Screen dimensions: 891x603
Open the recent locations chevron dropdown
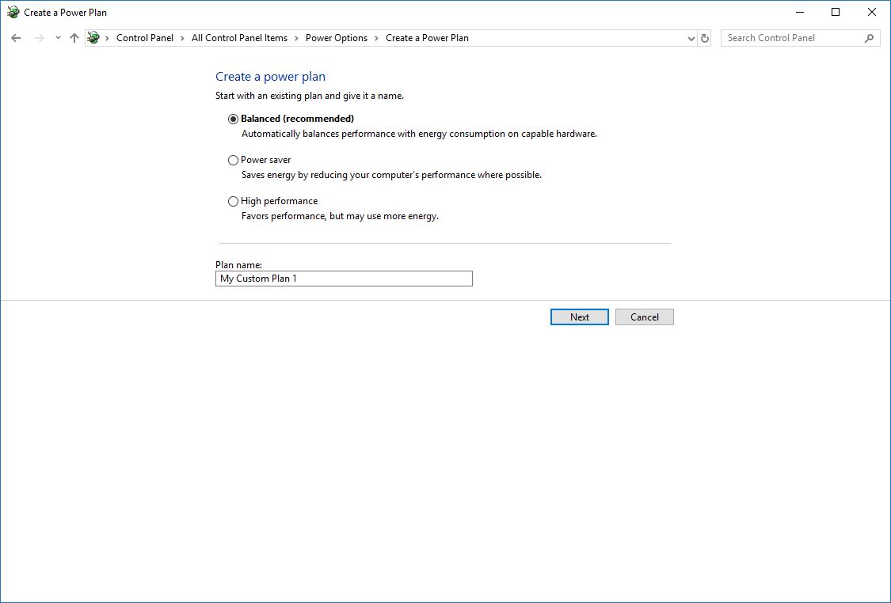(56, 37)
